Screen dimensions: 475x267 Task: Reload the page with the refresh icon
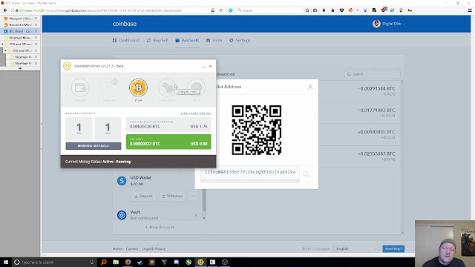[x=221, y=10]
